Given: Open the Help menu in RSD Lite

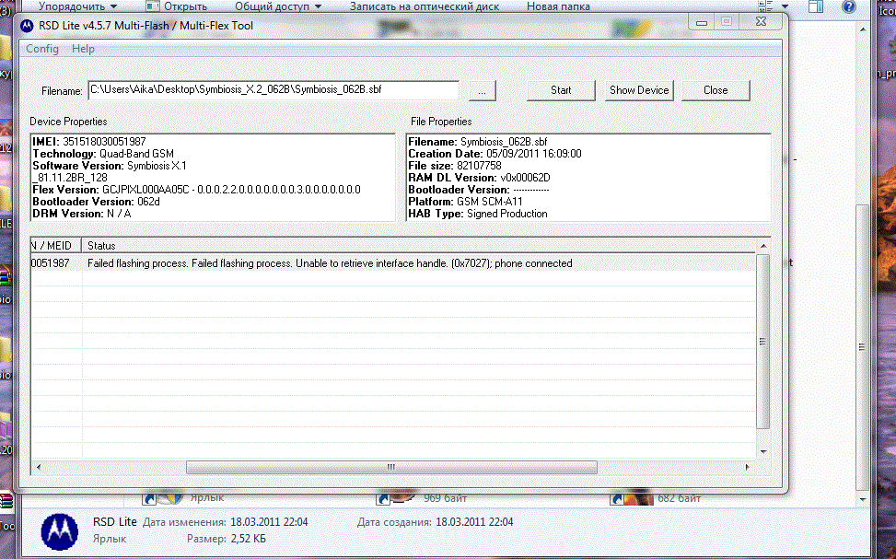Looking at the screenshot, I should point(83,49).
